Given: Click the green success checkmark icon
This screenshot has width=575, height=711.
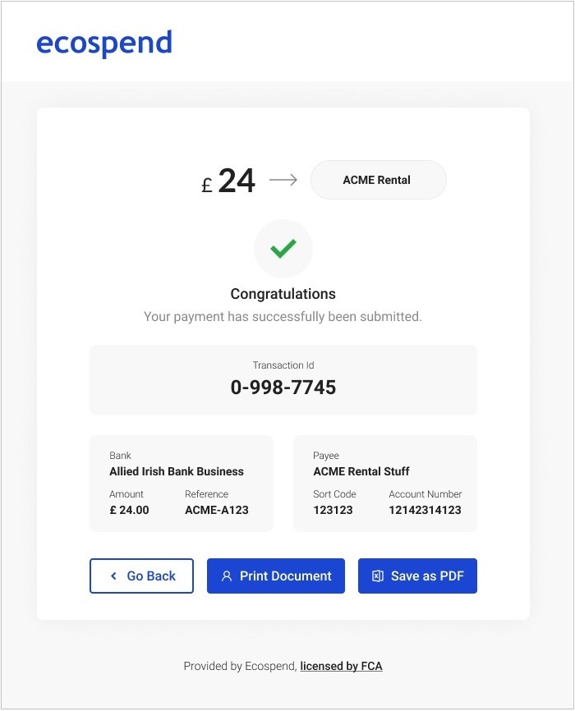Looking at the screenshot, I should [283, 249].
